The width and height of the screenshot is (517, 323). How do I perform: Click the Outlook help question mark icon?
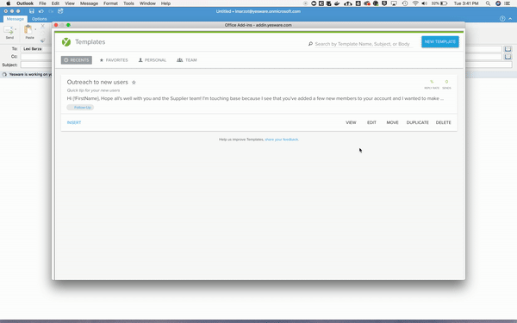502,19
